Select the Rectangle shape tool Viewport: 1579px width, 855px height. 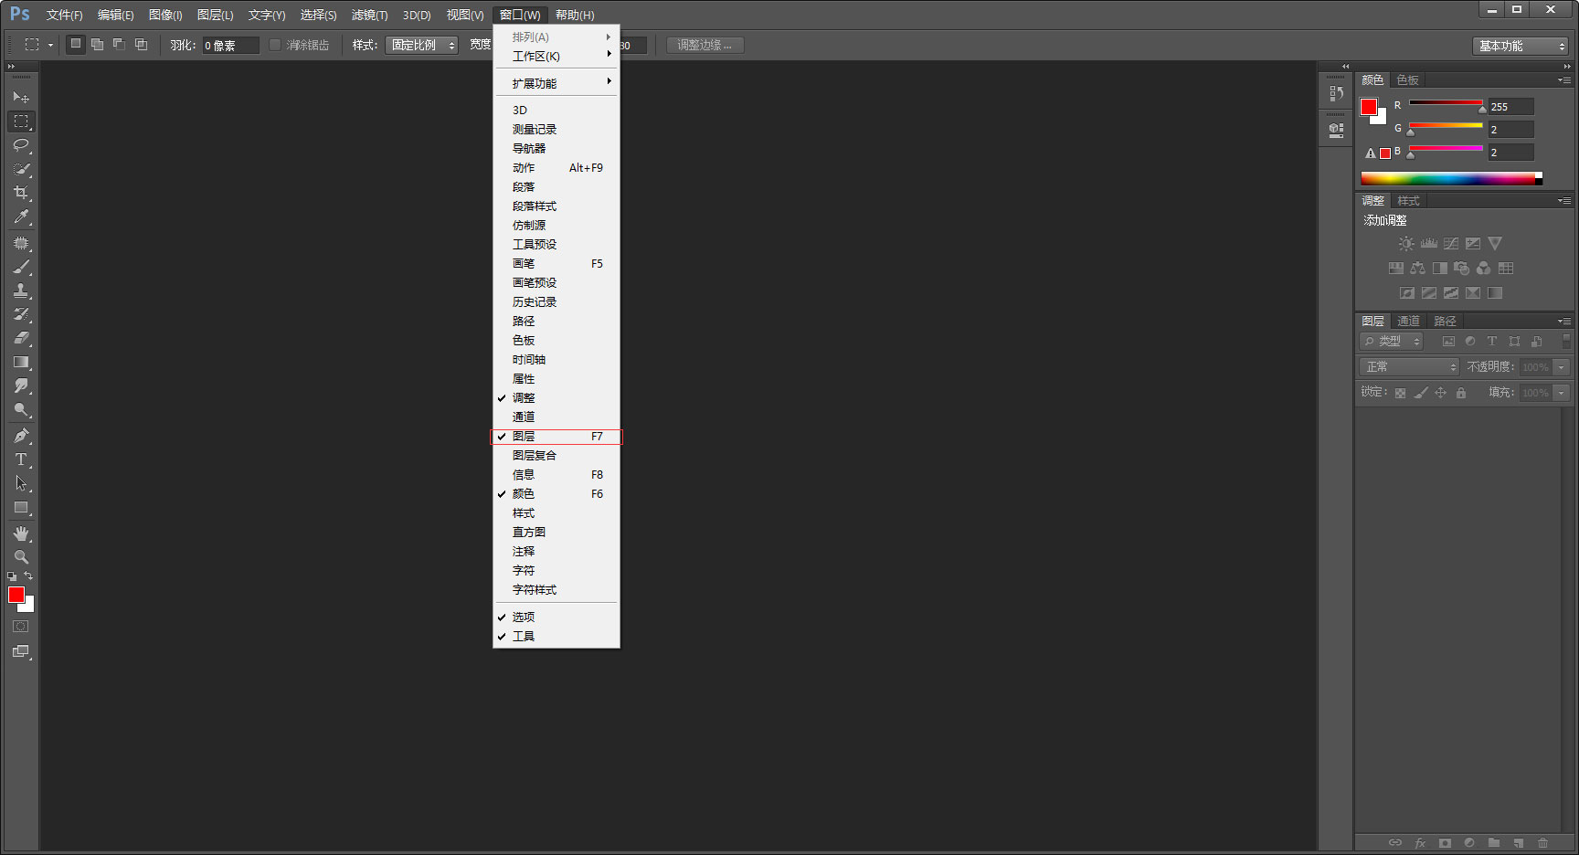[x=21, y=507]
